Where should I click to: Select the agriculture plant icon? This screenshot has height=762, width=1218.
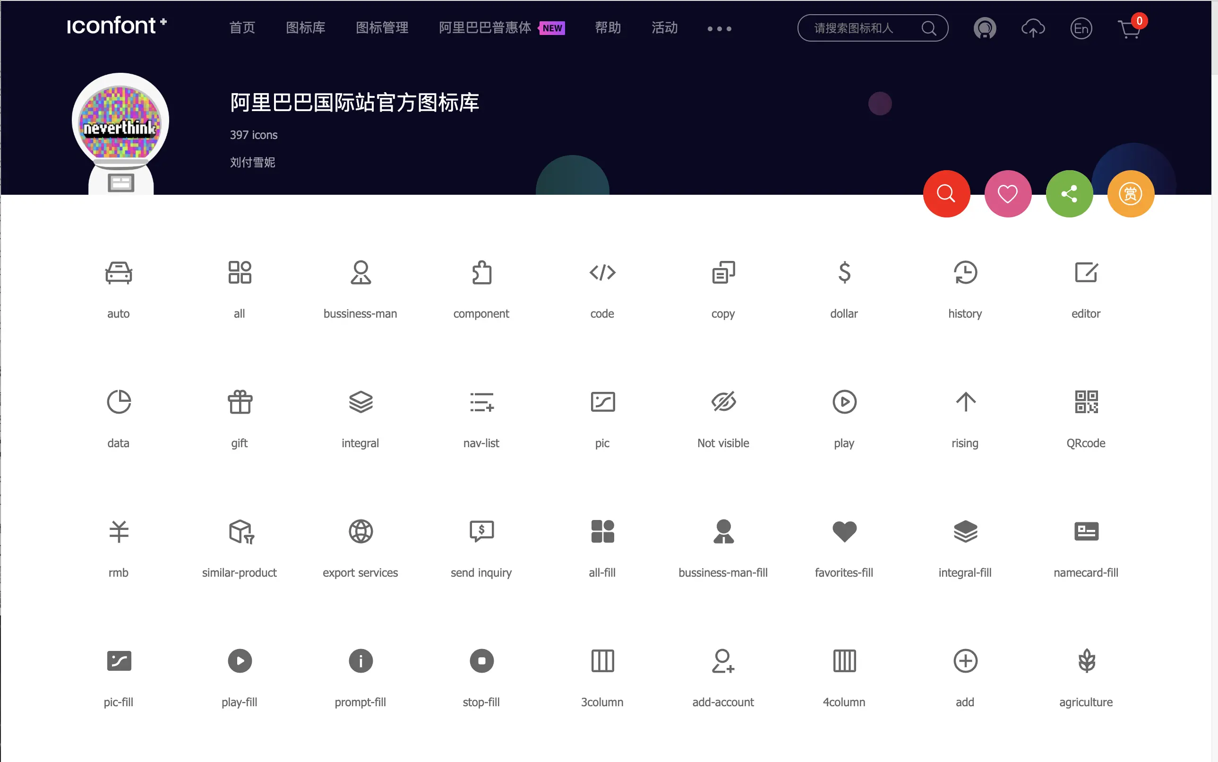click(1086, 661)
